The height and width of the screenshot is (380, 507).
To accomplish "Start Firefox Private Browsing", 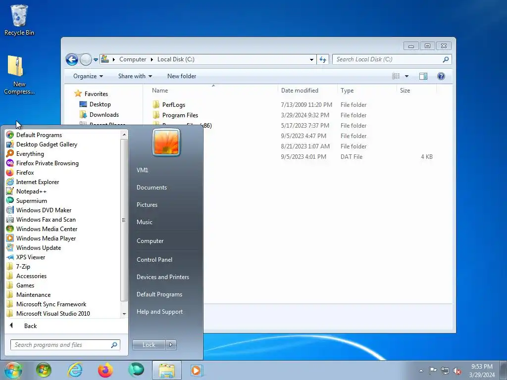I will [47, 163].
